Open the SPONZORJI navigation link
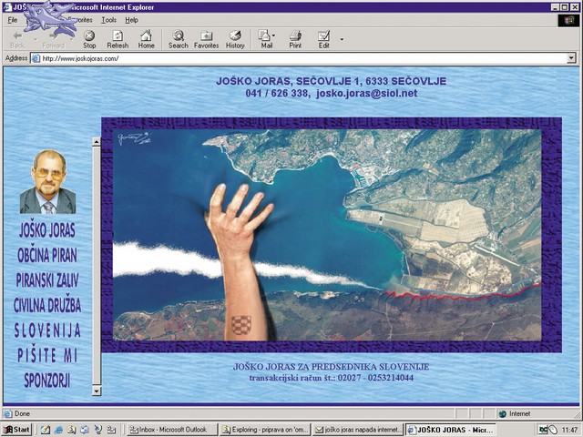 (x=47, y=381)
